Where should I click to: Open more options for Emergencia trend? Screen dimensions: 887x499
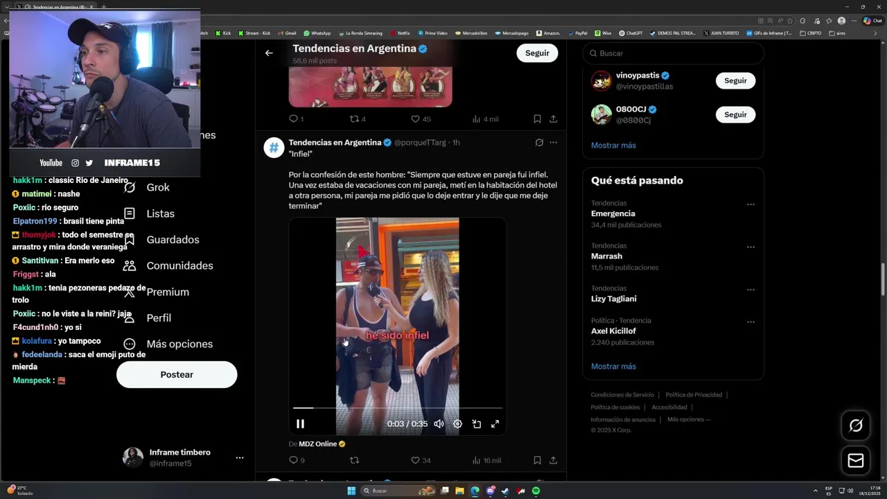(x=750, y=204)
